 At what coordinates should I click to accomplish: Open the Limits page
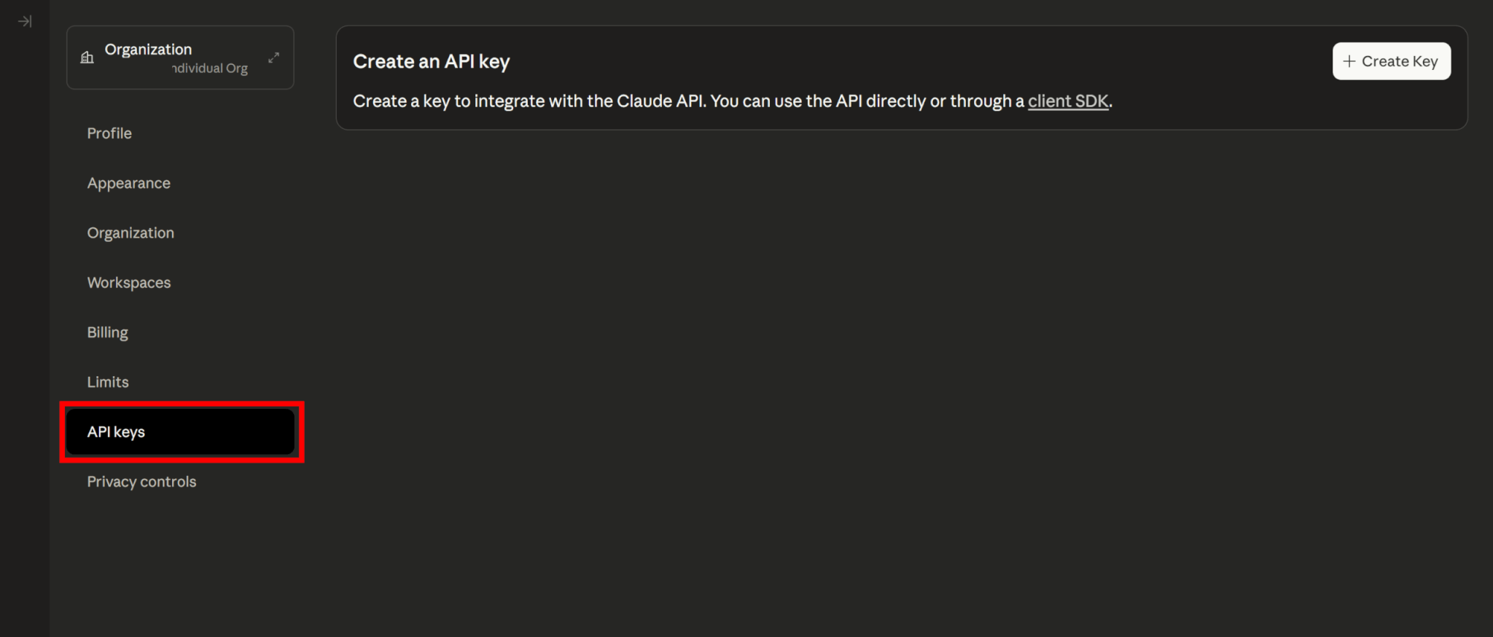point(108,382)
